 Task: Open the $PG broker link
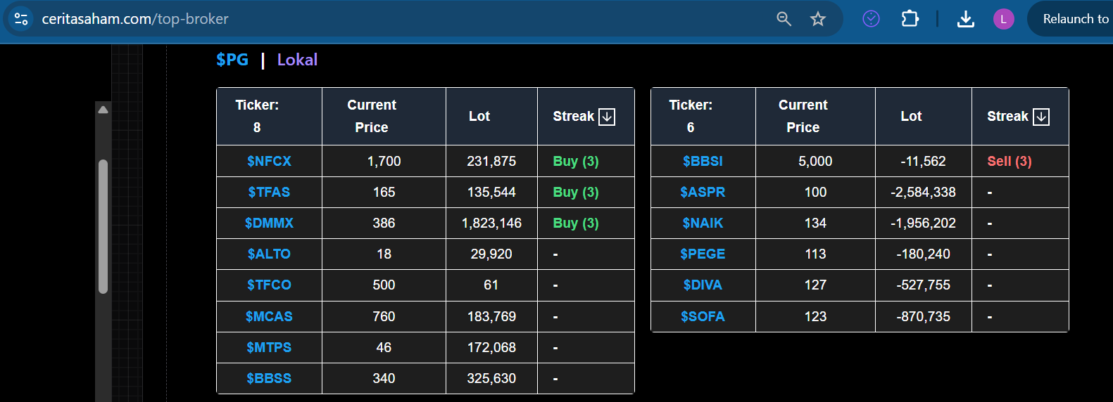coord(232,60)
